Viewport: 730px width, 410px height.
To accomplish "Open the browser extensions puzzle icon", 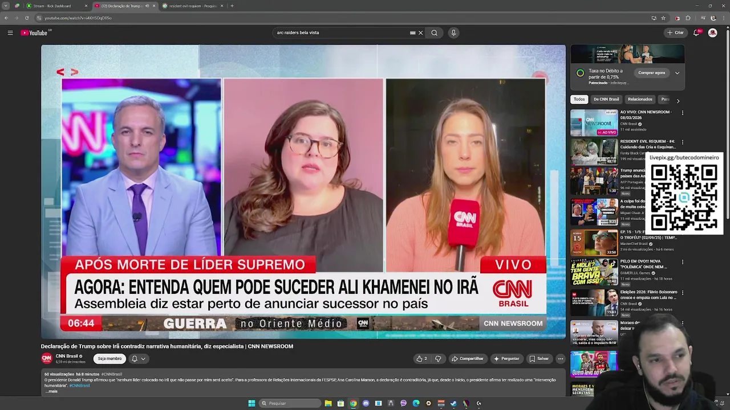I will coord(688,18).
